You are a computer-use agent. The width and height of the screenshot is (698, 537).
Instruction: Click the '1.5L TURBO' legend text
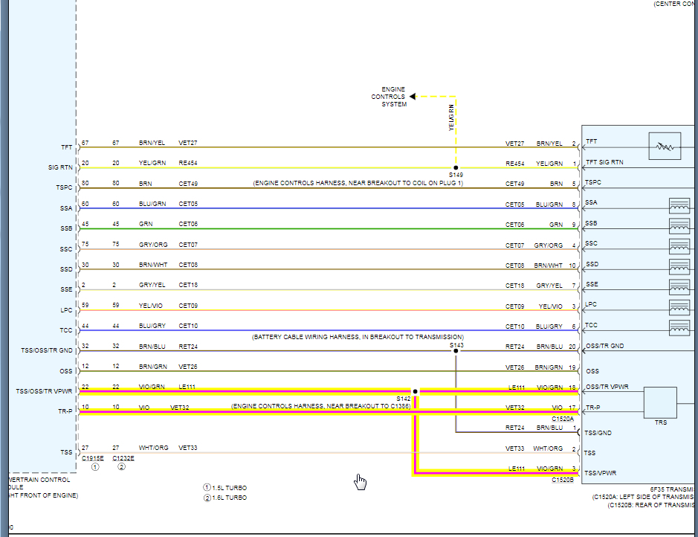point(229,488)
